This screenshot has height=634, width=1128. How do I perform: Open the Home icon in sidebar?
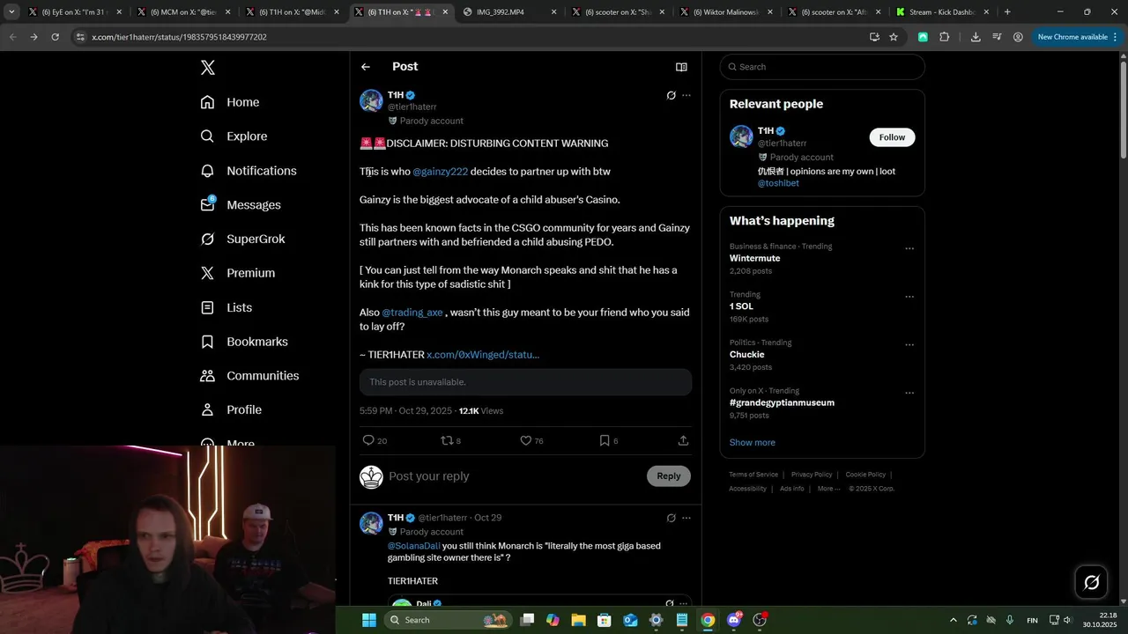pyautogui.click(x=207, y=102)
